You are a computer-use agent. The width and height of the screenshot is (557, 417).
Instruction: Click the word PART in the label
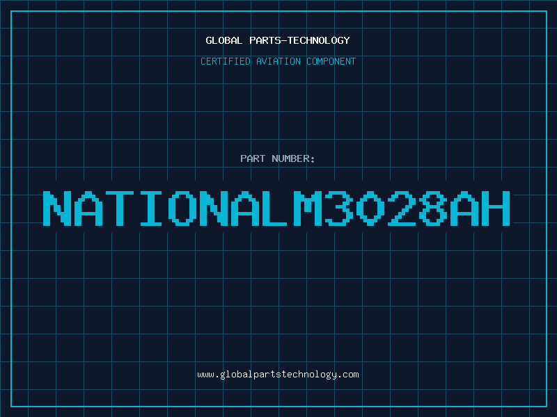coord(253,158)
